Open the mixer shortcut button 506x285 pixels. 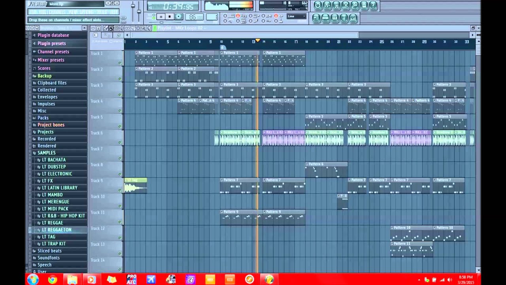pos(353,18)
